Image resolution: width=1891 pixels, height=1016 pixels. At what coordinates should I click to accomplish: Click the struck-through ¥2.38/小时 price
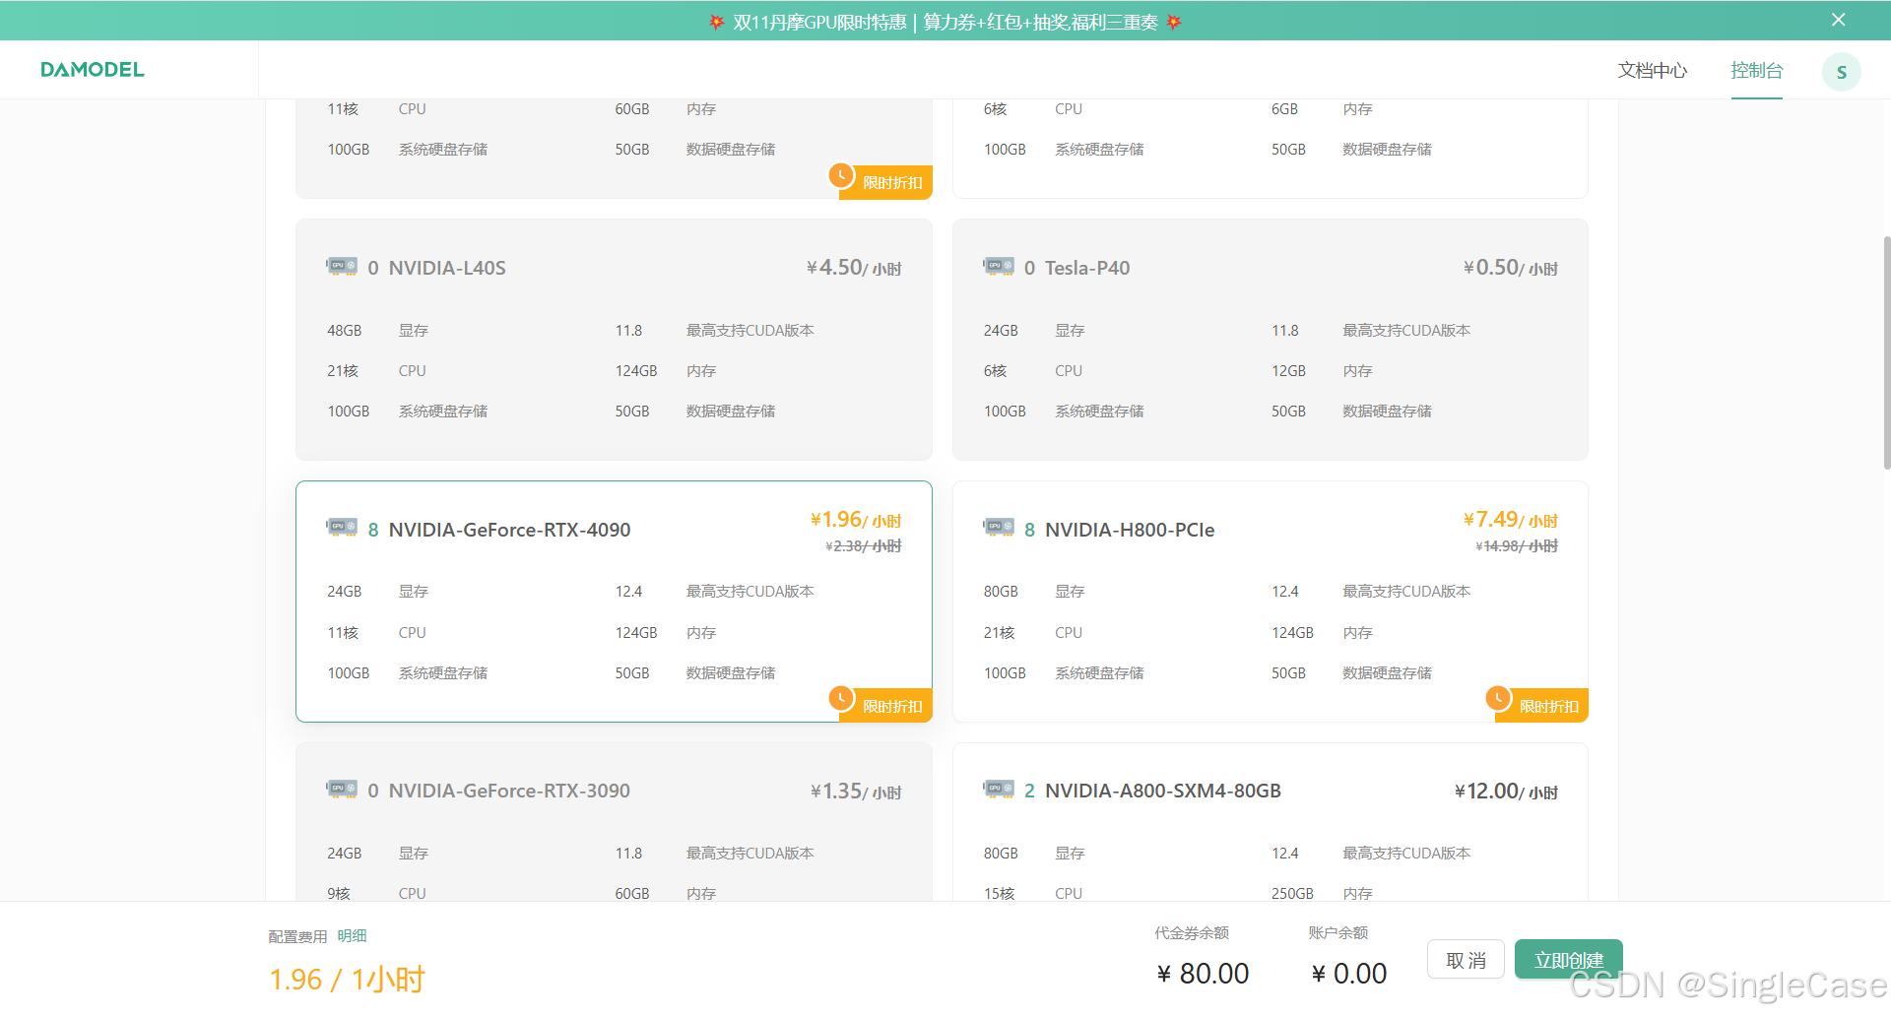(864, 546)
